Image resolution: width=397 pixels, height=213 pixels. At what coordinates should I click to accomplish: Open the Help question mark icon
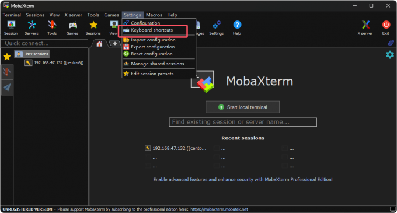click(x=237, y=28)
